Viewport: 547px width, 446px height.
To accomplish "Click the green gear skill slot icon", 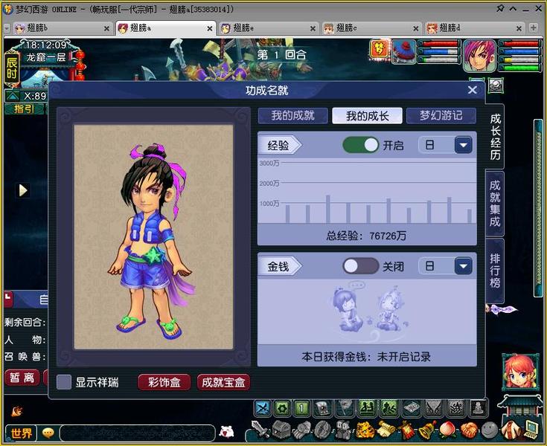I will (x=282, y=408).
